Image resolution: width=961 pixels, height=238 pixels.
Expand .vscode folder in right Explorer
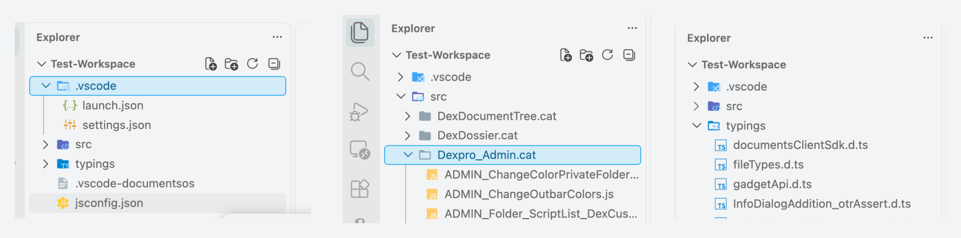[x=696, y=87]
